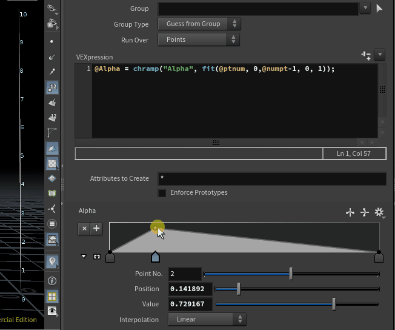
Task: Click point number label 5 in viewport
Action: 22,156
